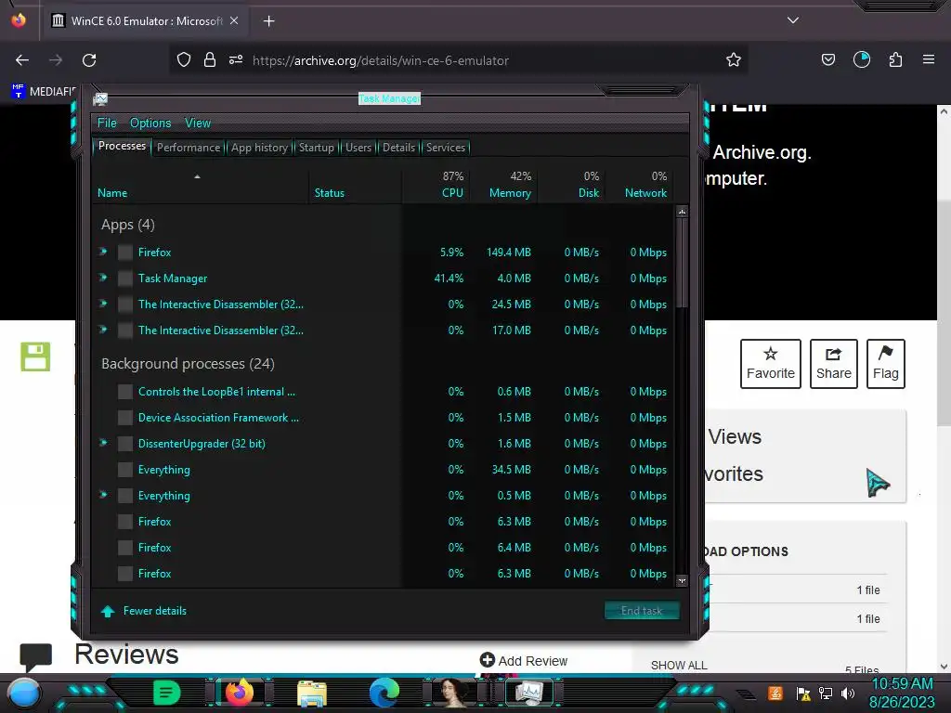Click the Favorite button
The image size is (951, 713).
pos(770,364)
